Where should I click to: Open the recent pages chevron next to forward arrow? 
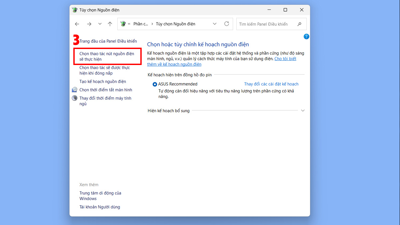click(99, 24)
